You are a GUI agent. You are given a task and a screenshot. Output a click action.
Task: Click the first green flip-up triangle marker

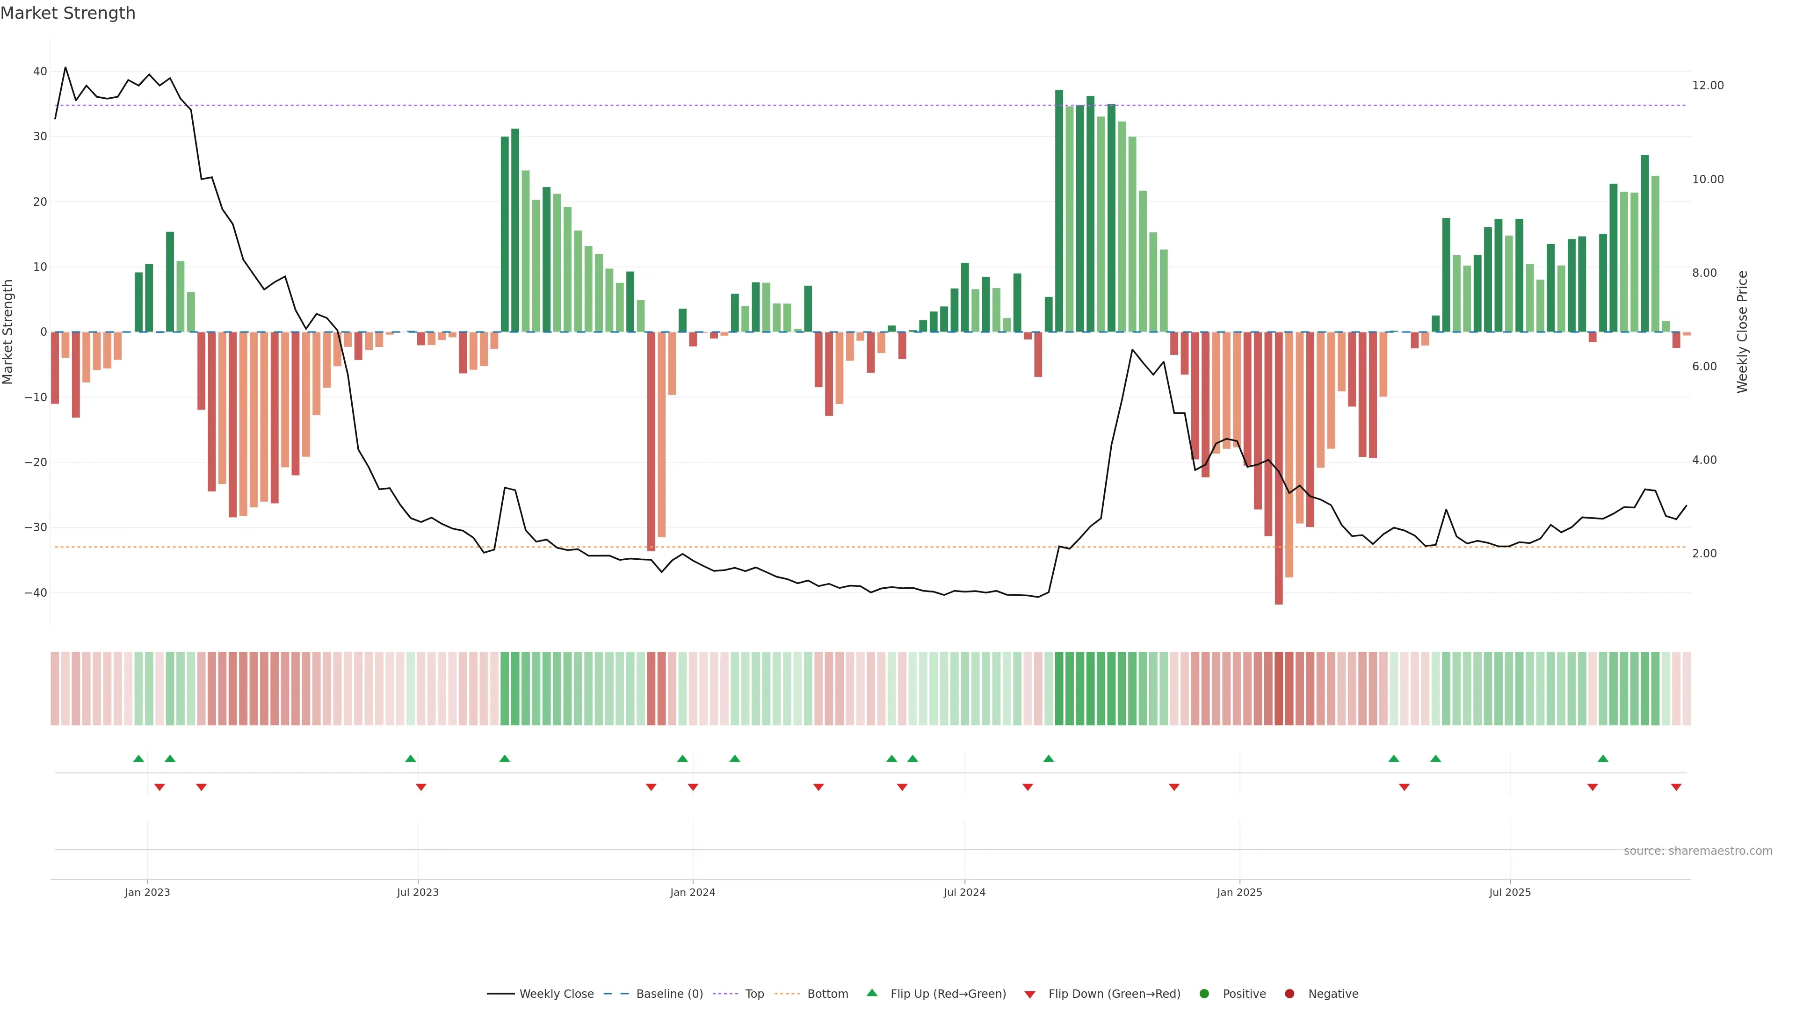139,758
